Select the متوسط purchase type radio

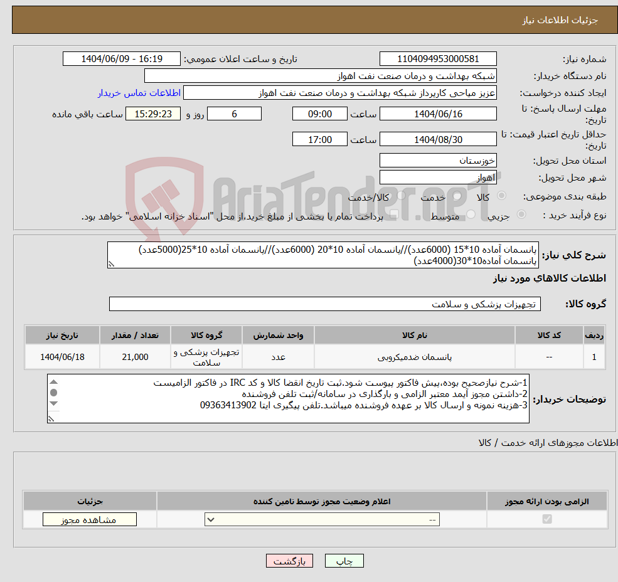tap(471, 214)
